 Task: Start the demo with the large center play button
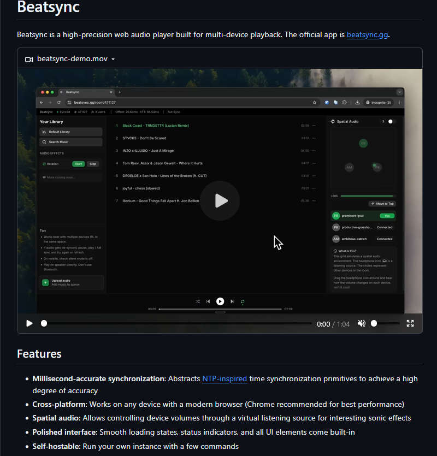point(220,200)
